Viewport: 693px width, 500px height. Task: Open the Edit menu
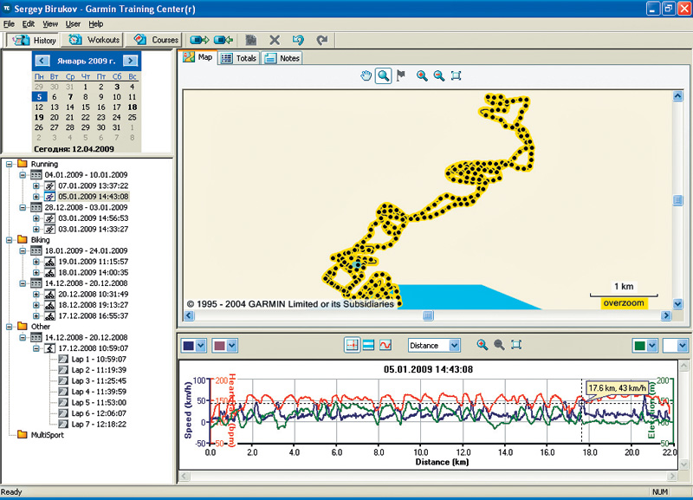pos(29,24)
